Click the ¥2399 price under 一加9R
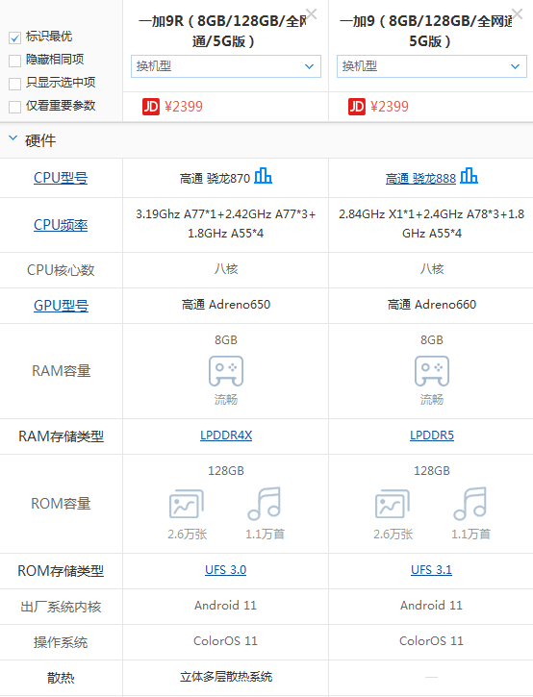Viewport: 533px width, 697px height. tap(184, 107)
